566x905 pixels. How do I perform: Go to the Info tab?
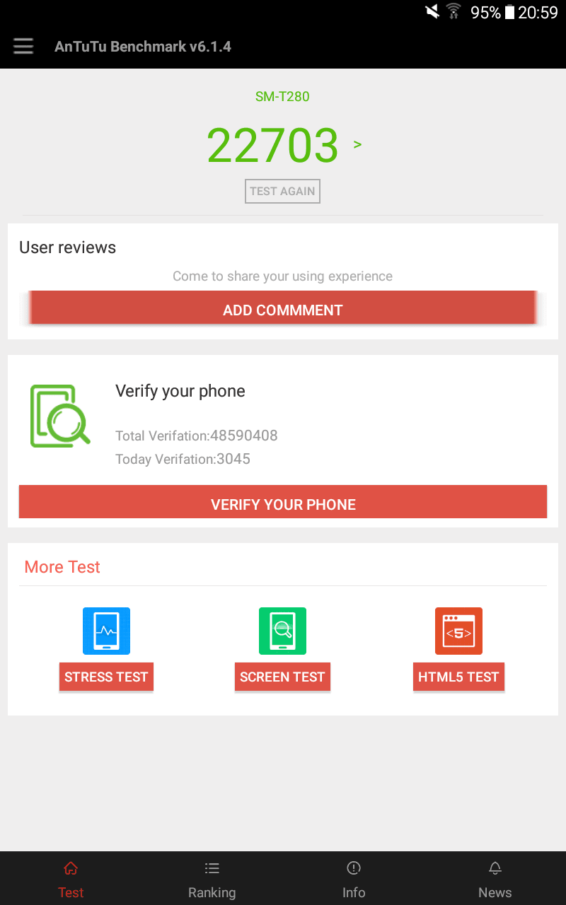354,879
